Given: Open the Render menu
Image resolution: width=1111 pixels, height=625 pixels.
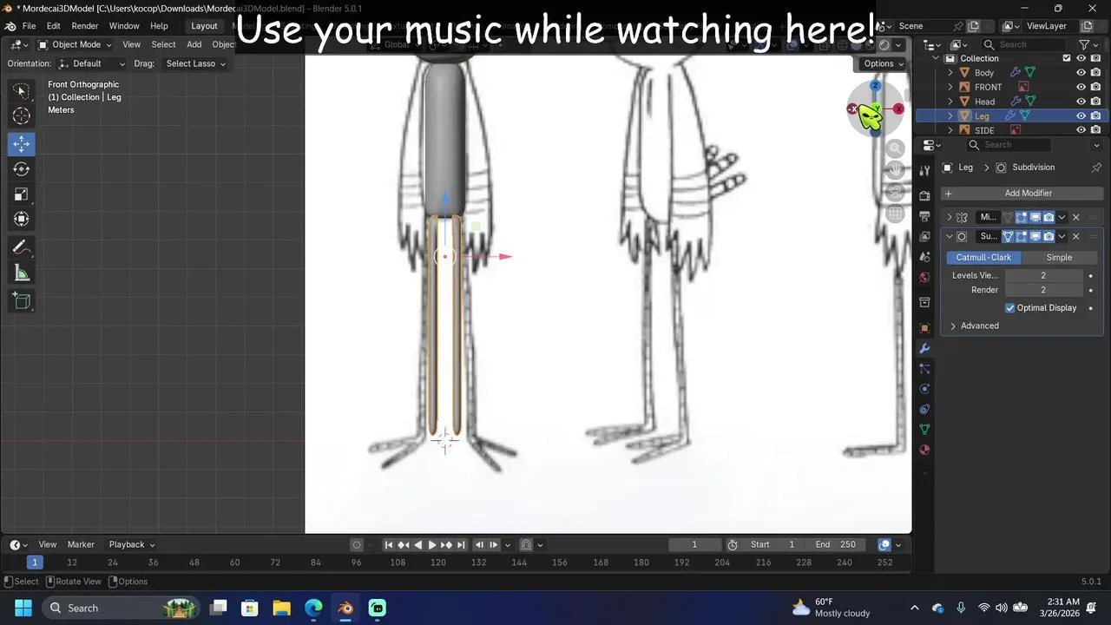Looking at the screenshot, I should tap(84, 26).
